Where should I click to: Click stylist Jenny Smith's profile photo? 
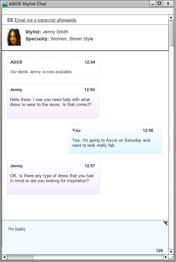coord(14,37)
